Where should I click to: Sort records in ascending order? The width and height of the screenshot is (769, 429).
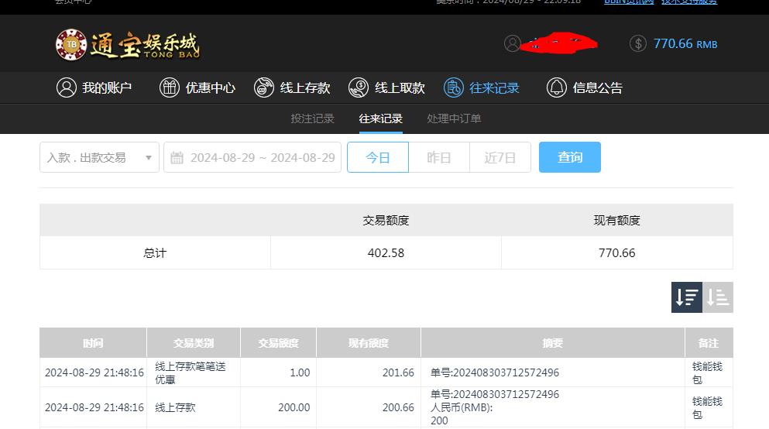pyautogui.click(x=718, y=297)
